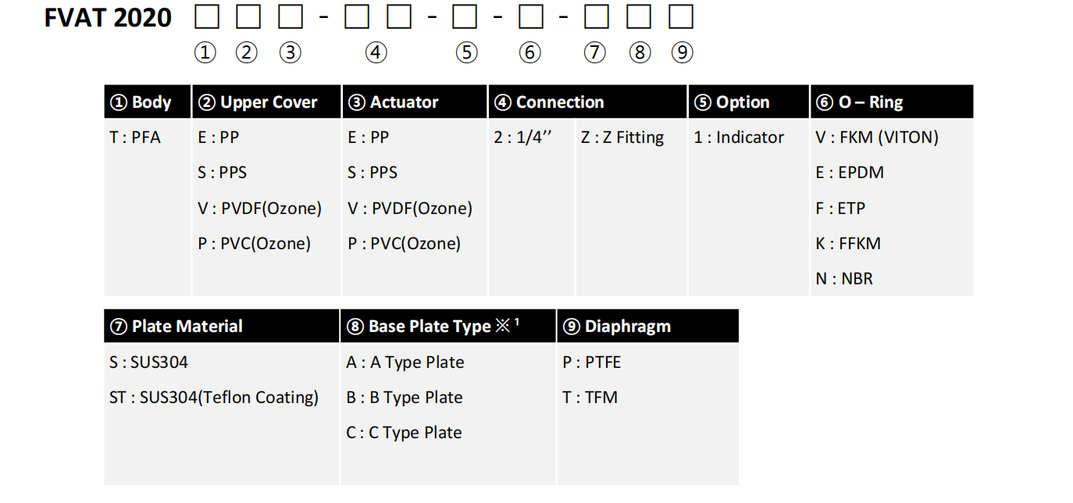The height and width of the screenshot is (503, 1073).
Task: Select the empty box above circled number 5
Action: tap(465, 16)
